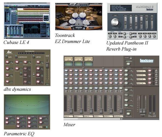162x137 pixels.
Task: Toggle the Lexicon mixer Power button
Action: click(x=131, y=58)
